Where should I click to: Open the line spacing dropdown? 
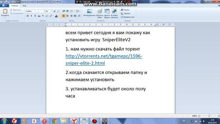pos(78,11)
